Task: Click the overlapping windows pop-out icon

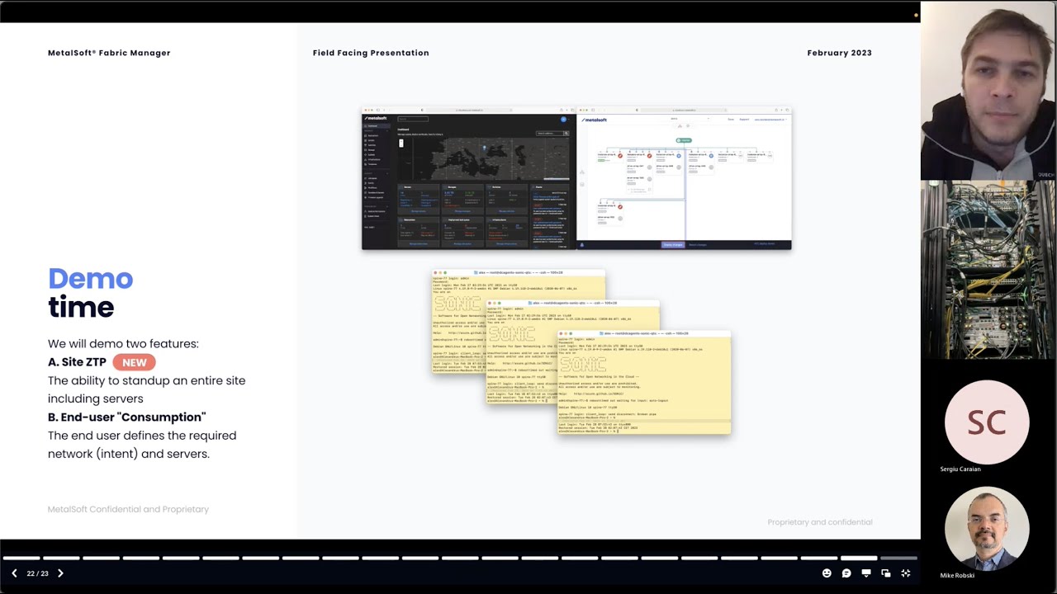Action: point(886,573)
